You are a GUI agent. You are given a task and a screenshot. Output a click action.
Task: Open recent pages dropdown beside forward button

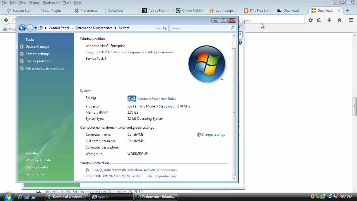pyautogui.click(x=35, y=28)
